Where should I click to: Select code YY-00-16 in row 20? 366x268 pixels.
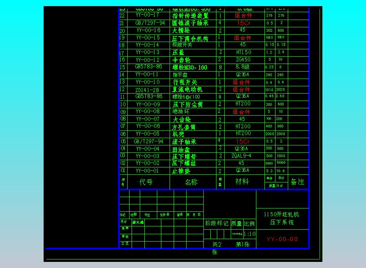pyautogui.click(x=148, y=30)
